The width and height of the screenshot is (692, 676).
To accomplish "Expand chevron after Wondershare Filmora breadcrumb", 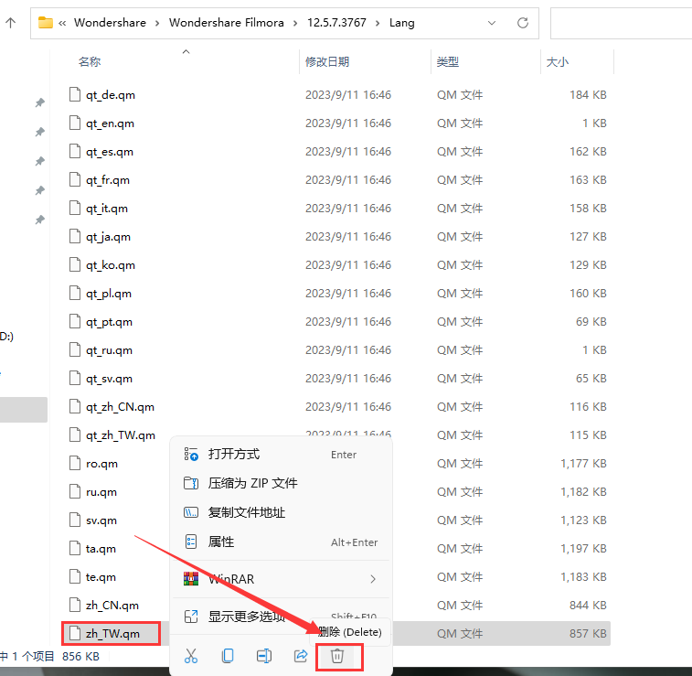I will point(295,23).
